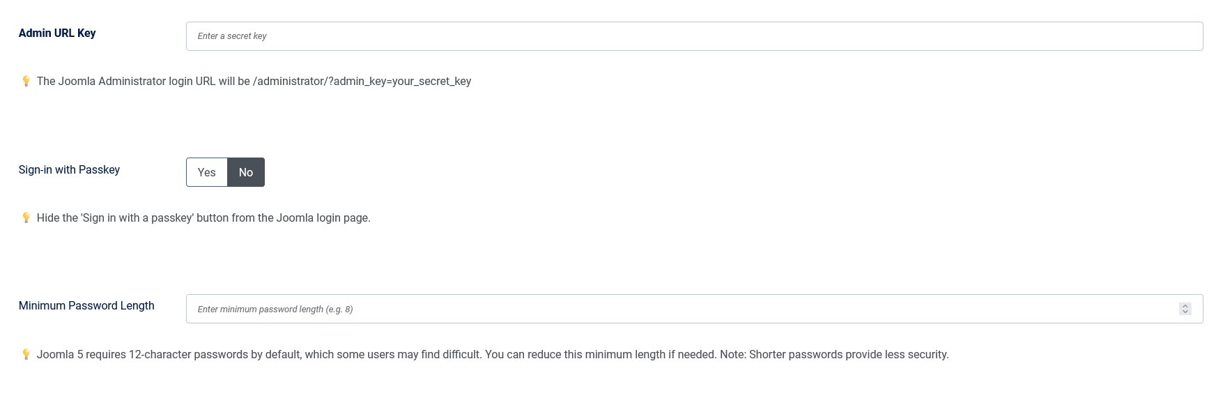Select No for Sign-in with Passkey
Image resolution: width=1216 pixels, height=405 pixels.
246,172
